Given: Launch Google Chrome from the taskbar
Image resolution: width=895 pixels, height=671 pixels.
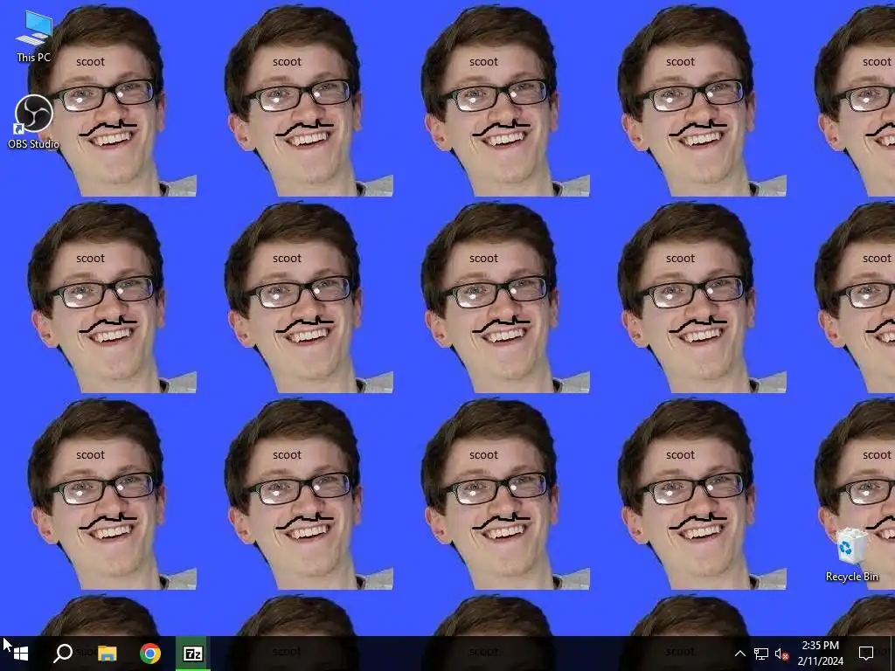Looking at the screenshot, I should pos(150,654).
